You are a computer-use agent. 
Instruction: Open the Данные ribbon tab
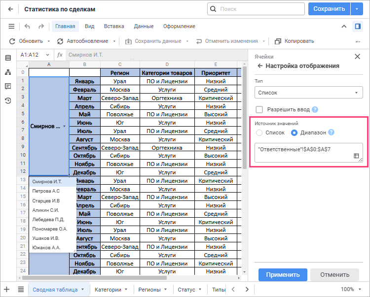(x=144, y=26)
